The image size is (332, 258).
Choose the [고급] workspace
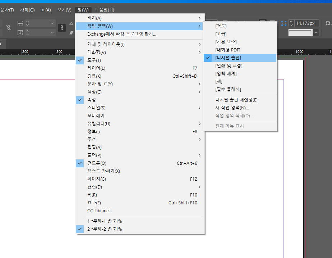click(240, 34)
